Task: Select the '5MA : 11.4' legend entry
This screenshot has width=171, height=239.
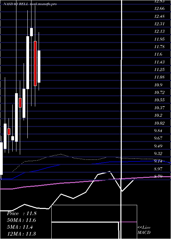Action: click(20, 227)
